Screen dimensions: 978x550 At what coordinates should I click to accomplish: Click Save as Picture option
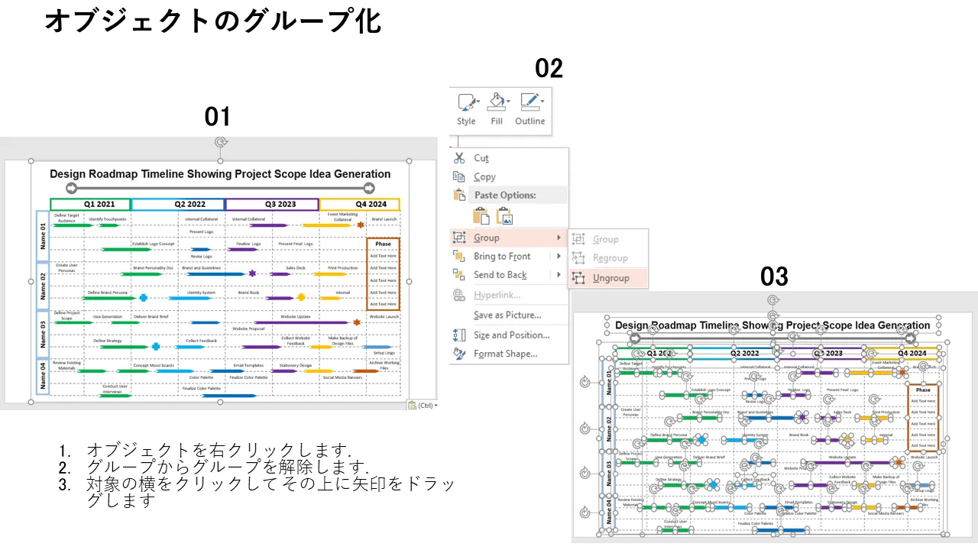coord(507,315)
